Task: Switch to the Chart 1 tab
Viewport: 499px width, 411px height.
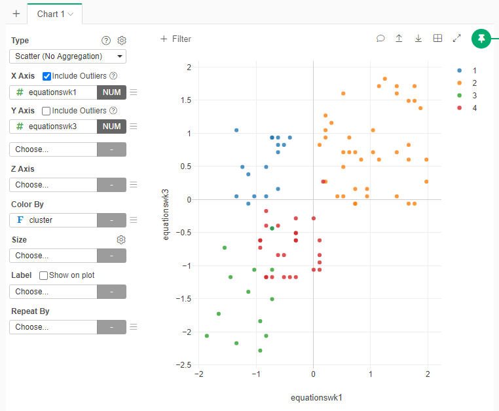Action: tap(54, 14)
